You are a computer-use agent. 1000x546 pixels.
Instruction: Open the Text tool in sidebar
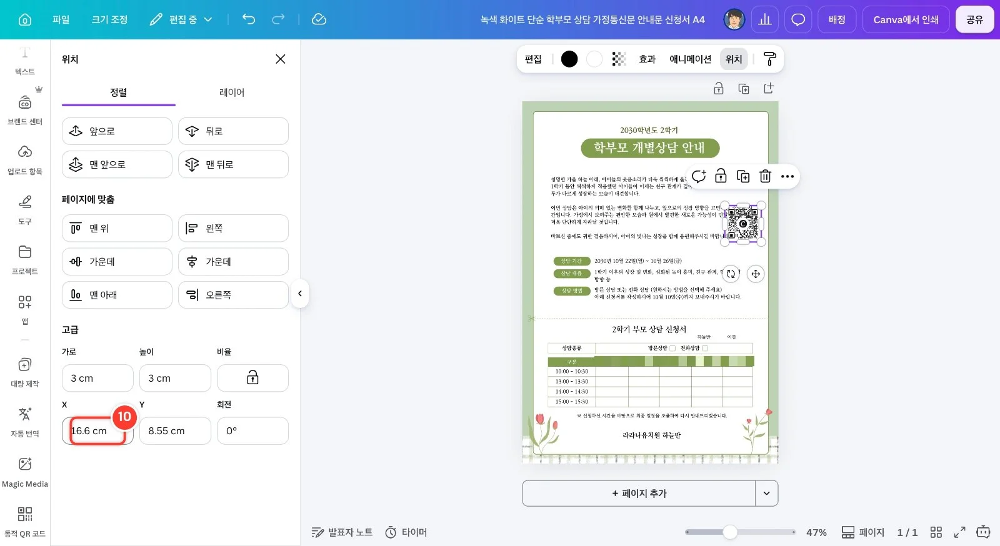pyautogui.click(x=25, y=61)
